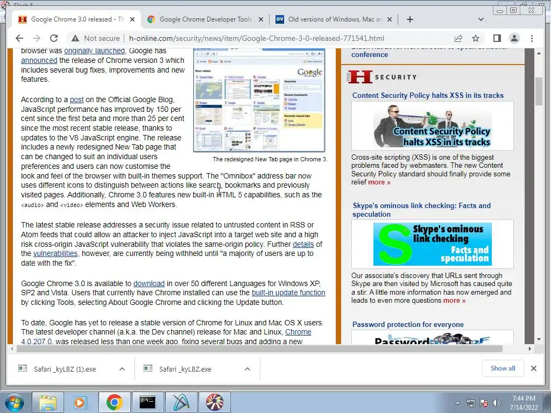Click the Not secure warning icon
Screen dimensions: 551x413
[75, 38]
